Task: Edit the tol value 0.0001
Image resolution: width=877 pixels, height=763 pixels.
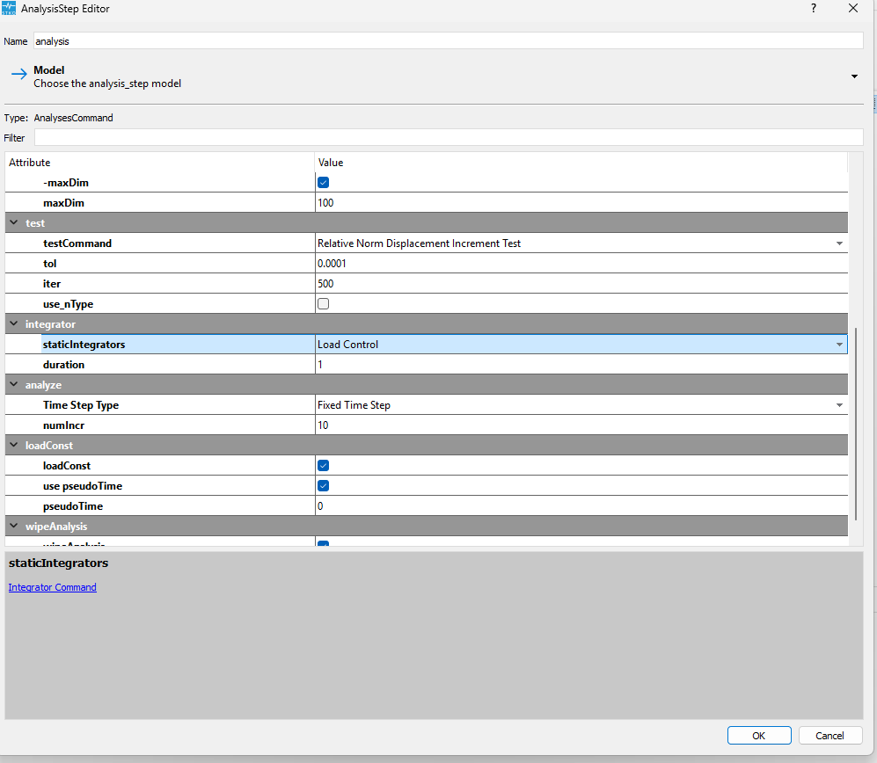Action: tap(581, 264)
